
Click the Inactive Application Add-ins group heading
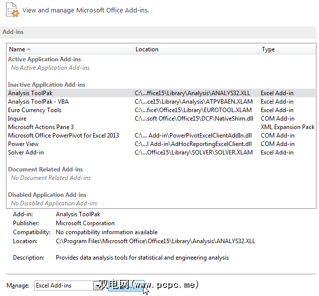click(47, 85)
